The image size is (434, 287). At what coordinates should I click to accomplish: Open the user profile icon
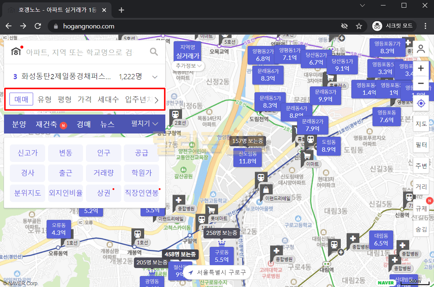[x=421, y=49]
